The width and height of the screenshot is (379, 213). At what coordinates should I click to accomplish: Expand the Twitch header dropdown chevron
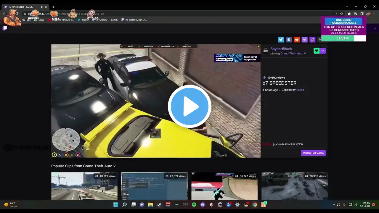point(375,28)
